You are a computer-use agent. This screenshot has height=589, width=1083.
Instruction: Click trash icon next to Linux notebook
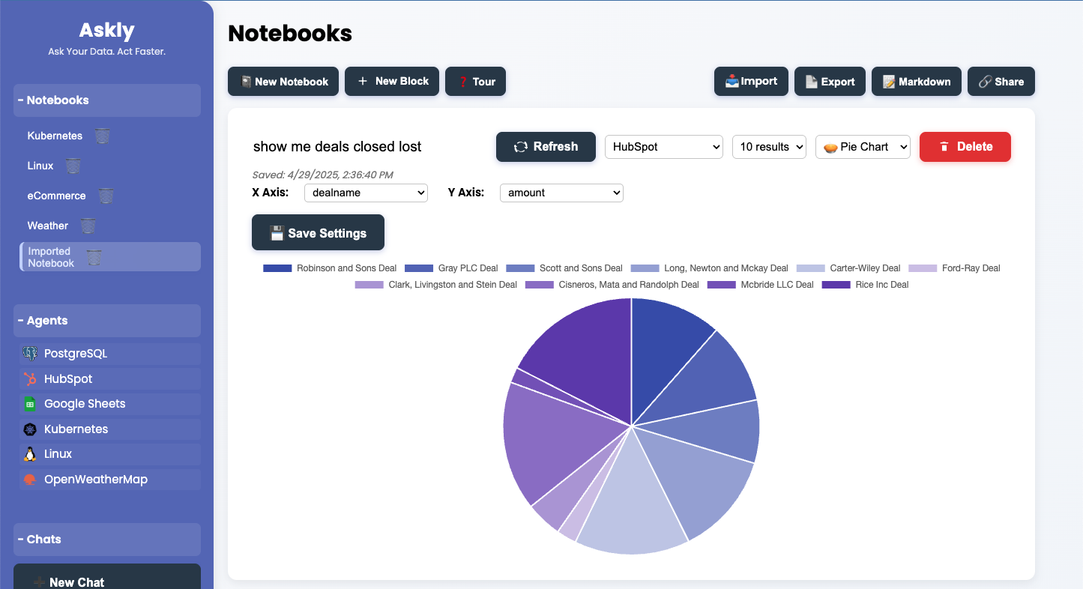coord(73,166)
